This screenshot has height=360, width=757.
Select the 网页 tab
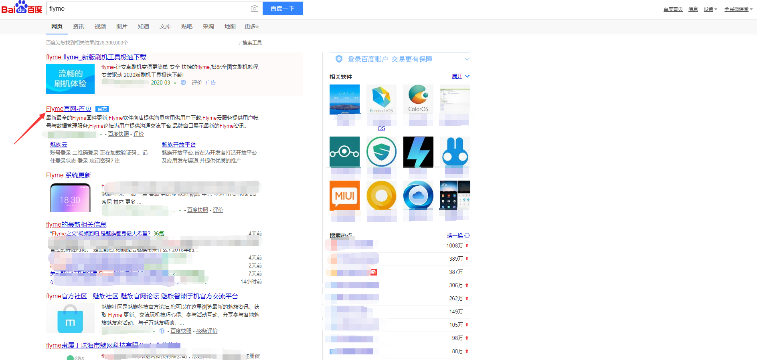[57, 26]
